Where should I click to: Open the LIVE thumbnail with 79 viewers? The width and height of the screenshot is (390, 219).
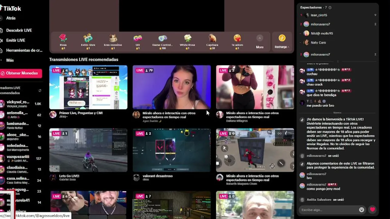(172, 87)
